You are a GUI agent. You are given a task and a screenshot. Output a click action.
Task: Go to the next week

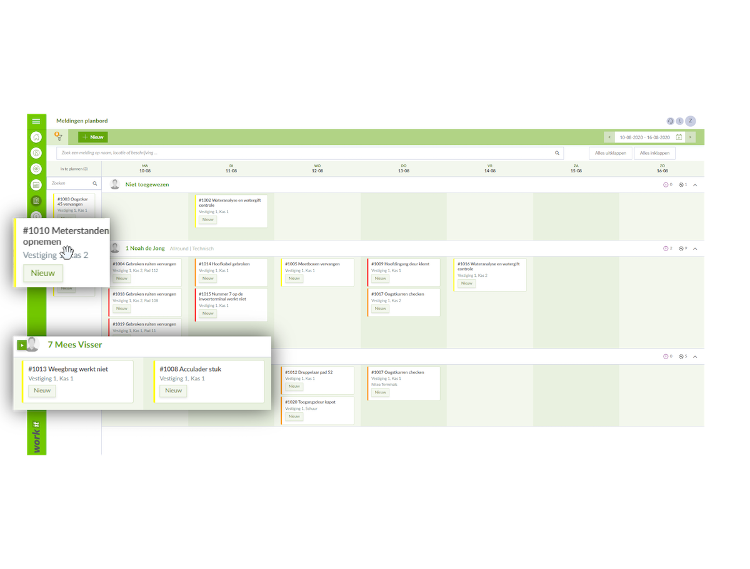690,137
